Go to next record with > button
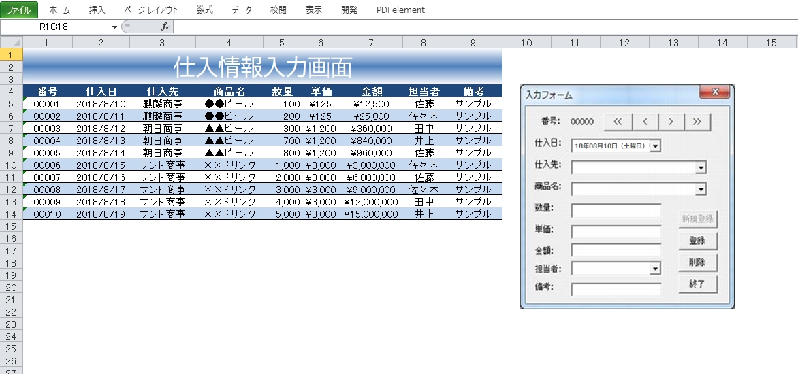This screenshot has height=374, width=798. tap(671, 122)
